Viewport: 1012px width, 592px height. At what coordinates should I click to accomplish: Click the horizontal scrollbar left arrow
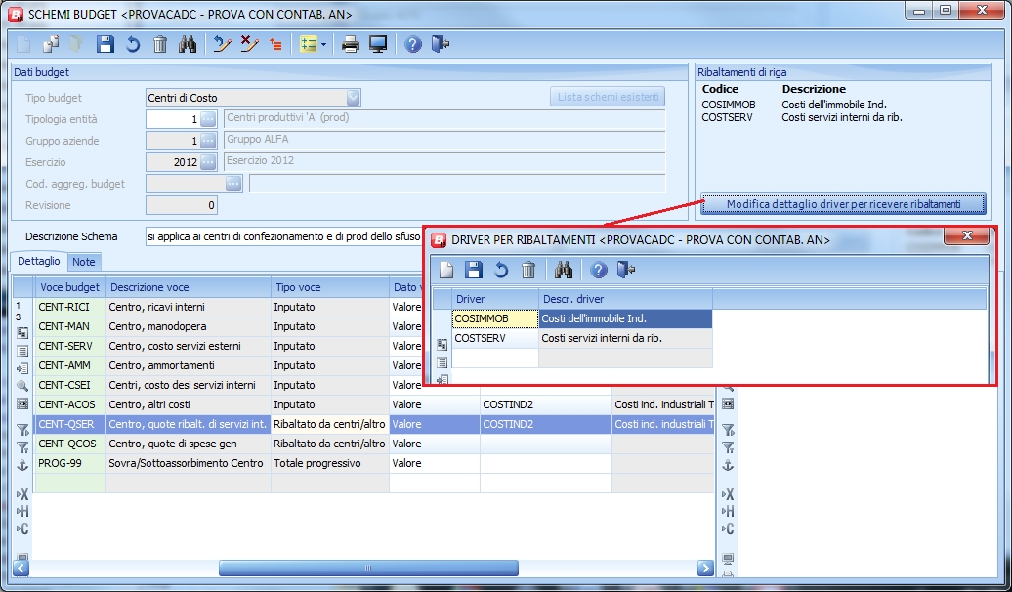tap(21, 569)
